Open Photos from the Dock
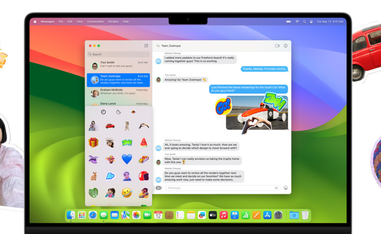Image resolution: width=381 pixels, height=234 pixels. click(x=136, y=215)
